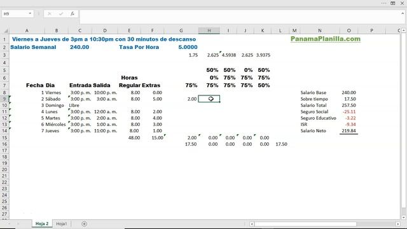Image resolution: width=407 pixels, height=229 pixels.
Task: Click the Salario Total 257.50 value
Action: pos(348,106)
